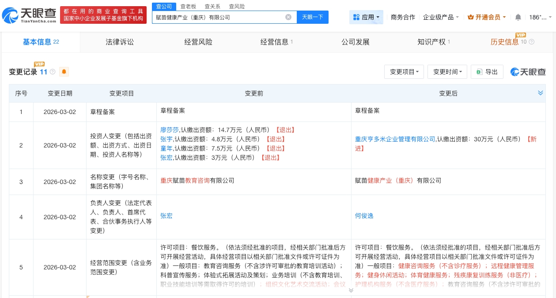Select the 法律诉讼 tab

pyautogui.click(x=120, y=42)
